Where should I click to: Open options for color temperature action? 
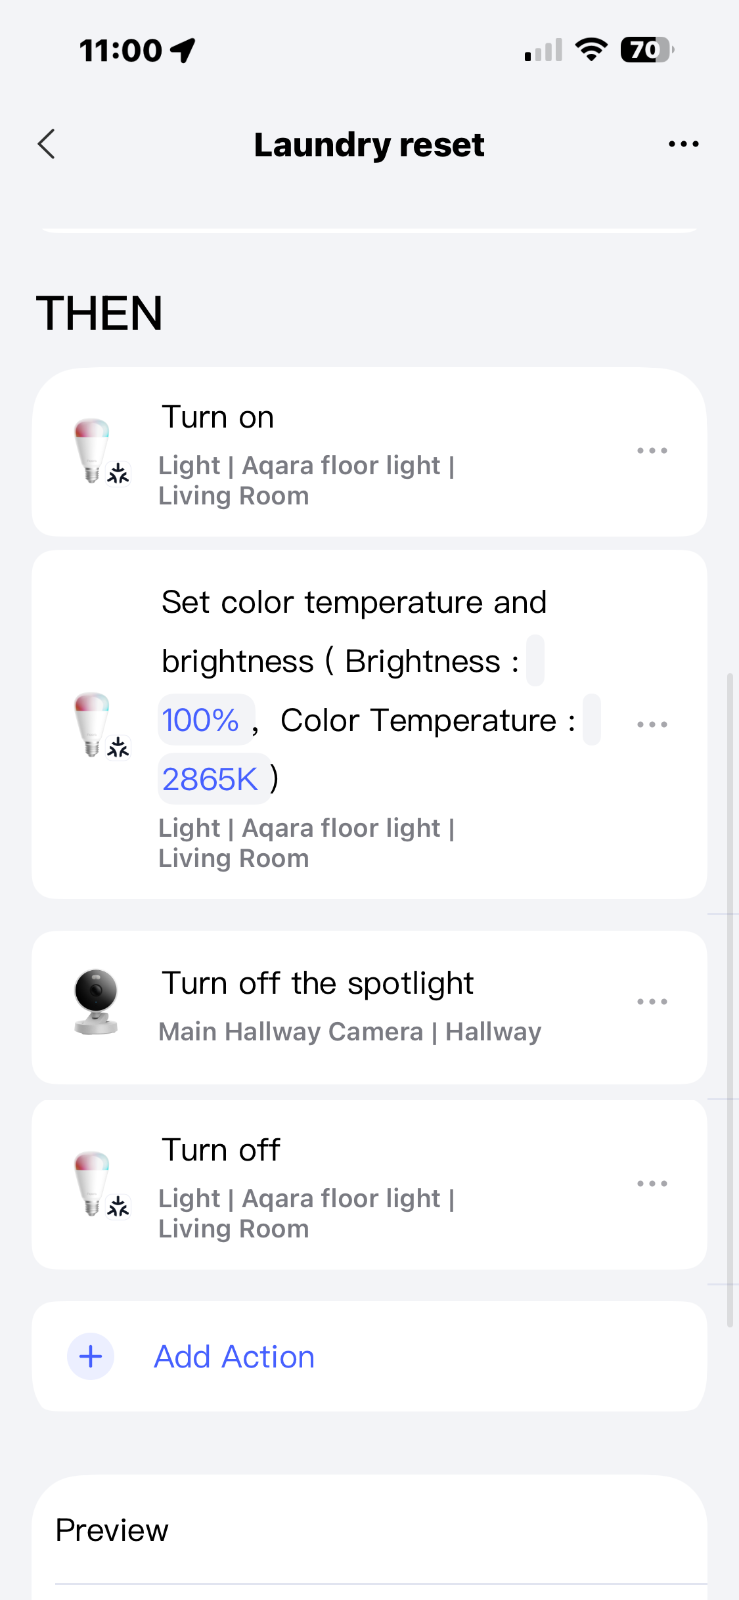pos(652,724)
